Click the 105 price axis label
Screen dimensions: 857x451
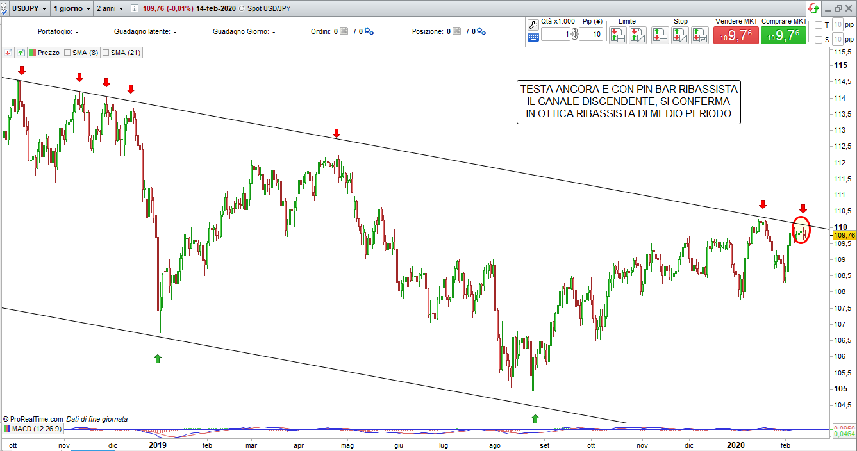[840, 388]
